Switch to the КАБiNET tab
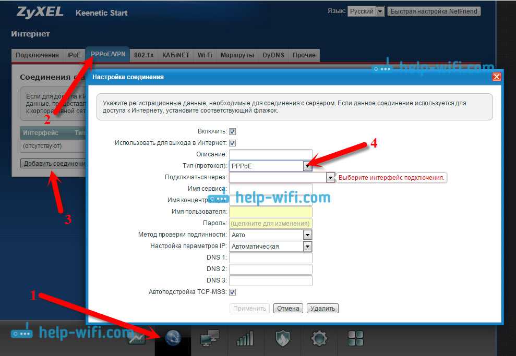This screenshot has width=516, height=356. [176, 55]
